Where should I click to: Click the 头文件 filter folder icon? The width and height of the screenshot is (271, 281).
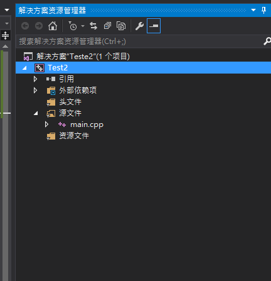pos(51,102)
